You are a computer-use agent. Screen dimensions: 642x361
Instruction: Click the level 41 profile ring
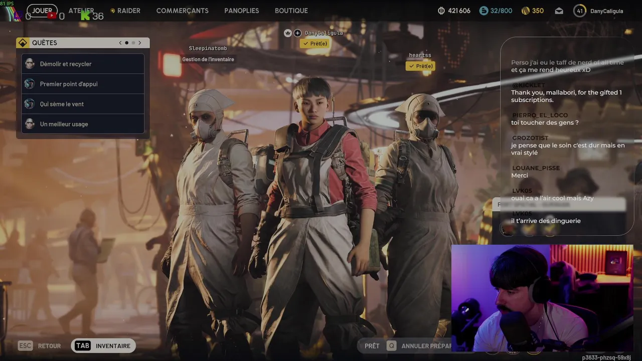[x=580, y=11]
